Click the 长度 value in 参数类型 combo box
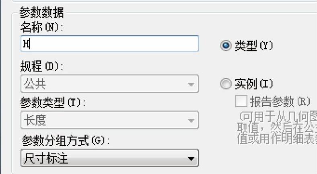The height and width of the screenshot is (174, 317). click(x=35, y=120)
